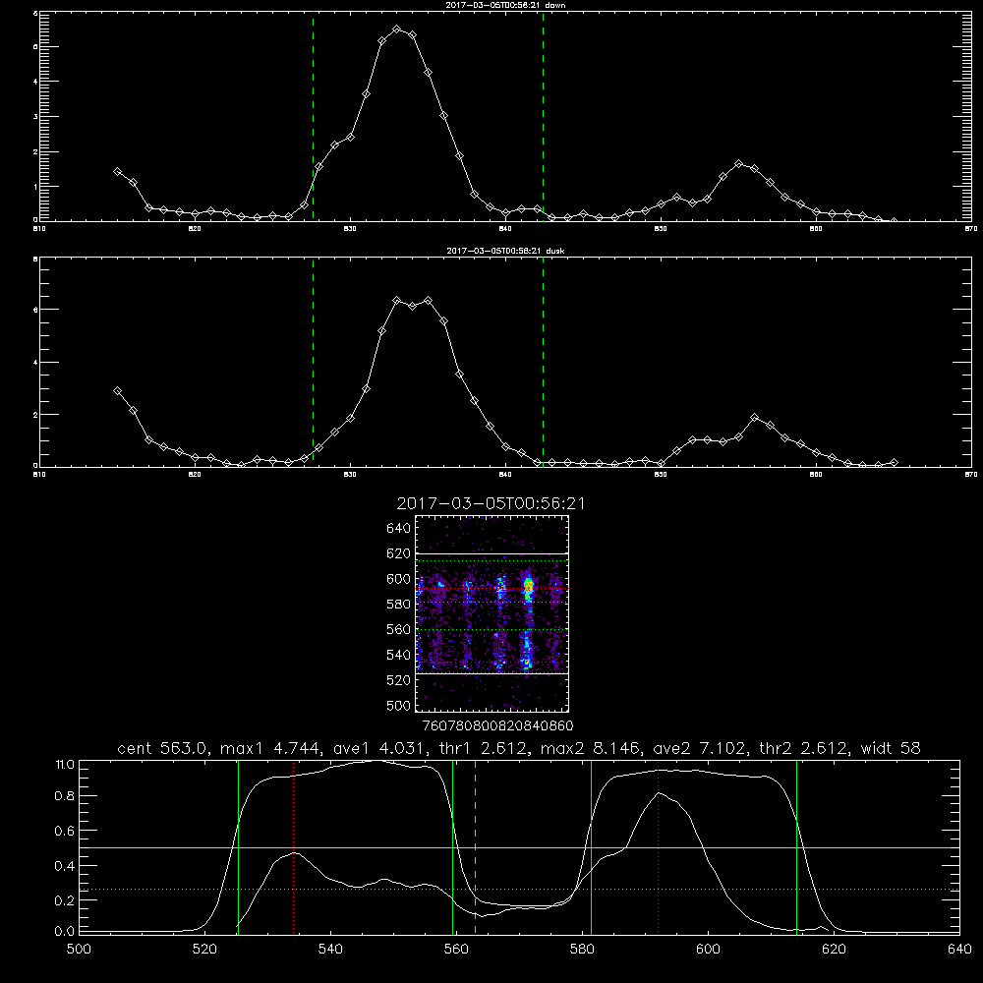Click the bottom plot x-axis label '540'
The width and height of the screenshot is (983, 983).
click(330, 950)
